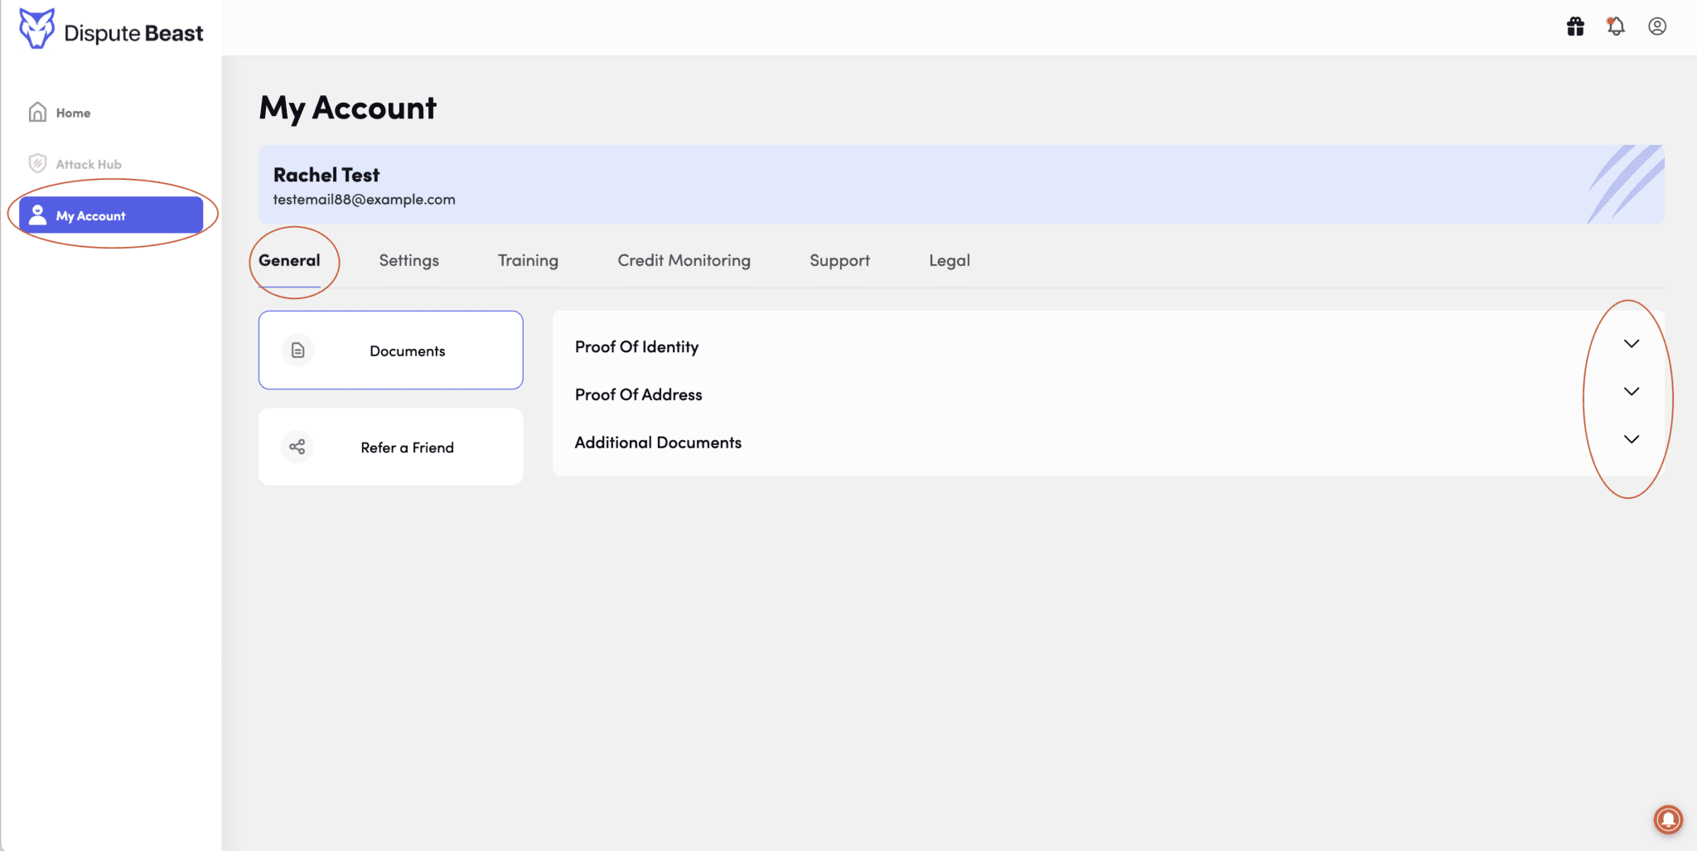Image resolution: width=1697 pixels, height=851 pixels.
Task: Expand the Additional Documents section
Action: click(1631, 439)
